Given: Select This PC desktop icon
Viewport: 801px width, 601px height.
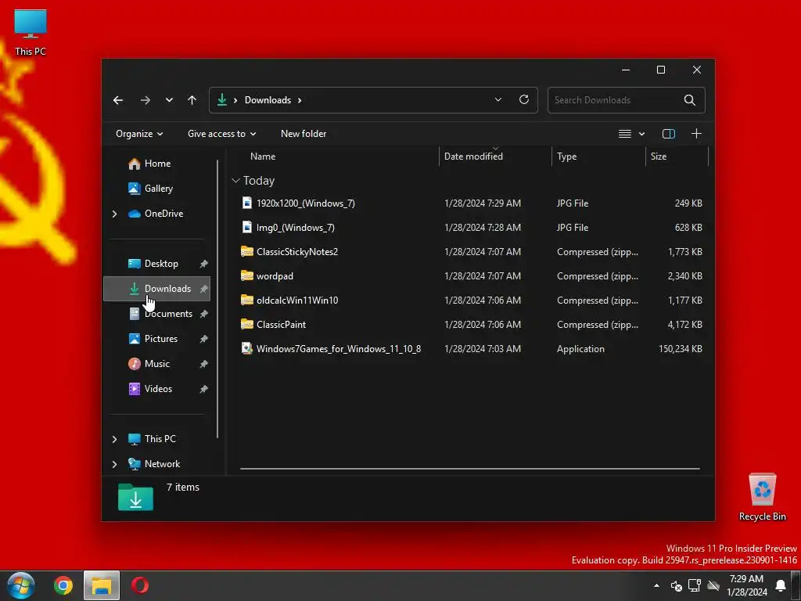Looking at the screenshot, I should [x=31, y=32].
